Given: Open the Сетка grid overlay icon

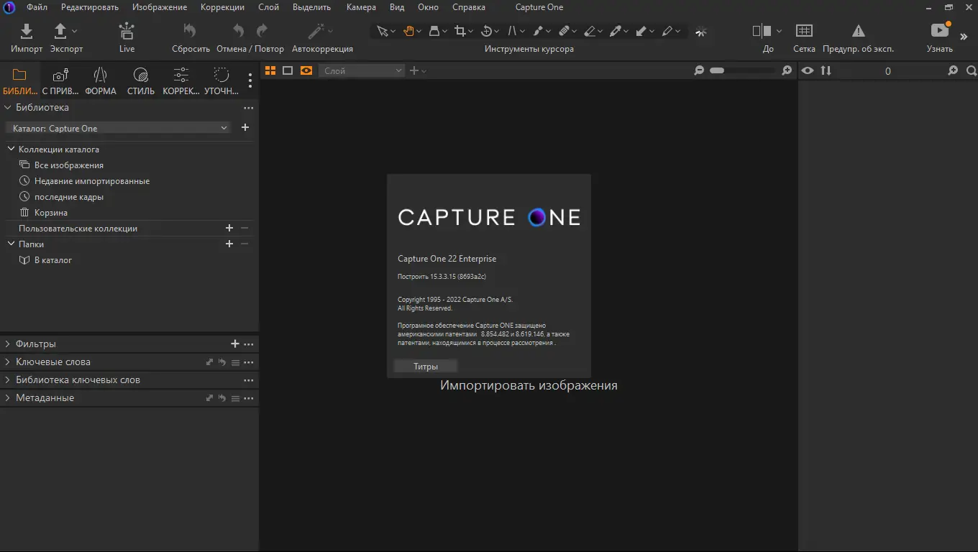Looking at the screenshot, I should point(804,32).
